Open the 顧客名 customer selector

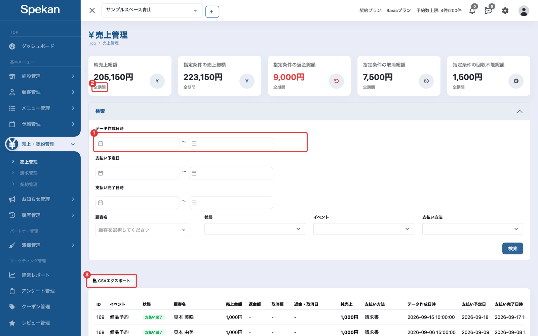pos(143,230)
